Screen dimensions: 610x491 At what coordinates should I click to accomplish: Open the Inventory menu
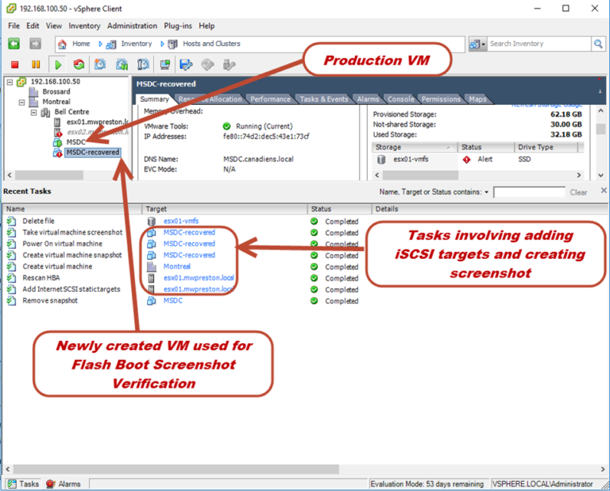[x=84, y=25]
